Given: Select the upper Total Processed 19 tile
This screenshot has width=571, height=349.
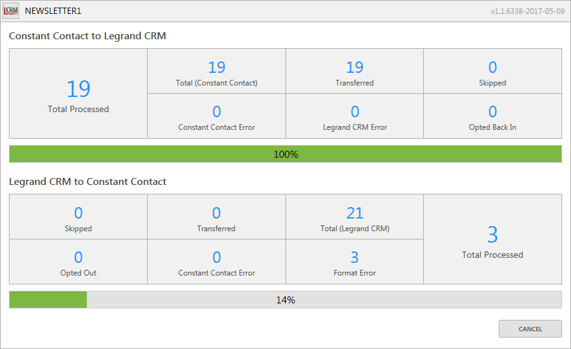Looking at the screenshot, I should pos(78,94).
